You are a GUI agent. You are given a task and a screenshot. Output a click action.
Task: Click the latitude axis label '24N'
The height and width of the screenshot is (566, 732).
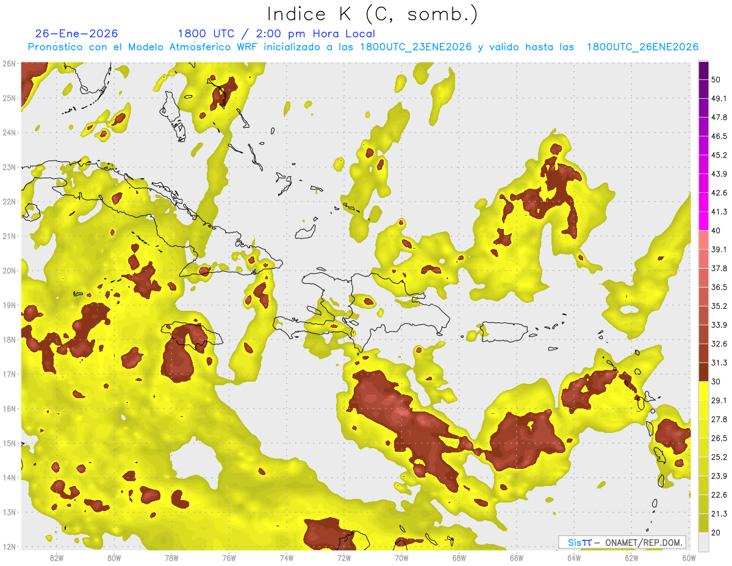tap(9, 132)
